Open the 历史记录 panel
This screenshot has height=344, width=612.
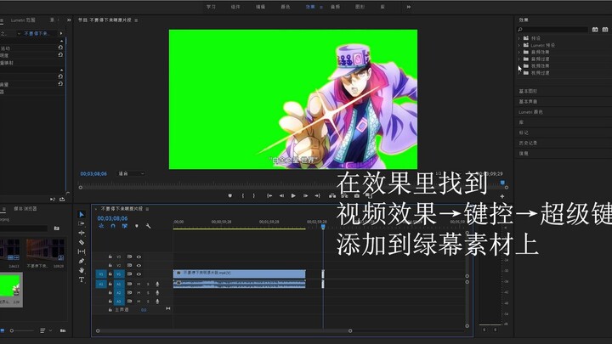528,144
